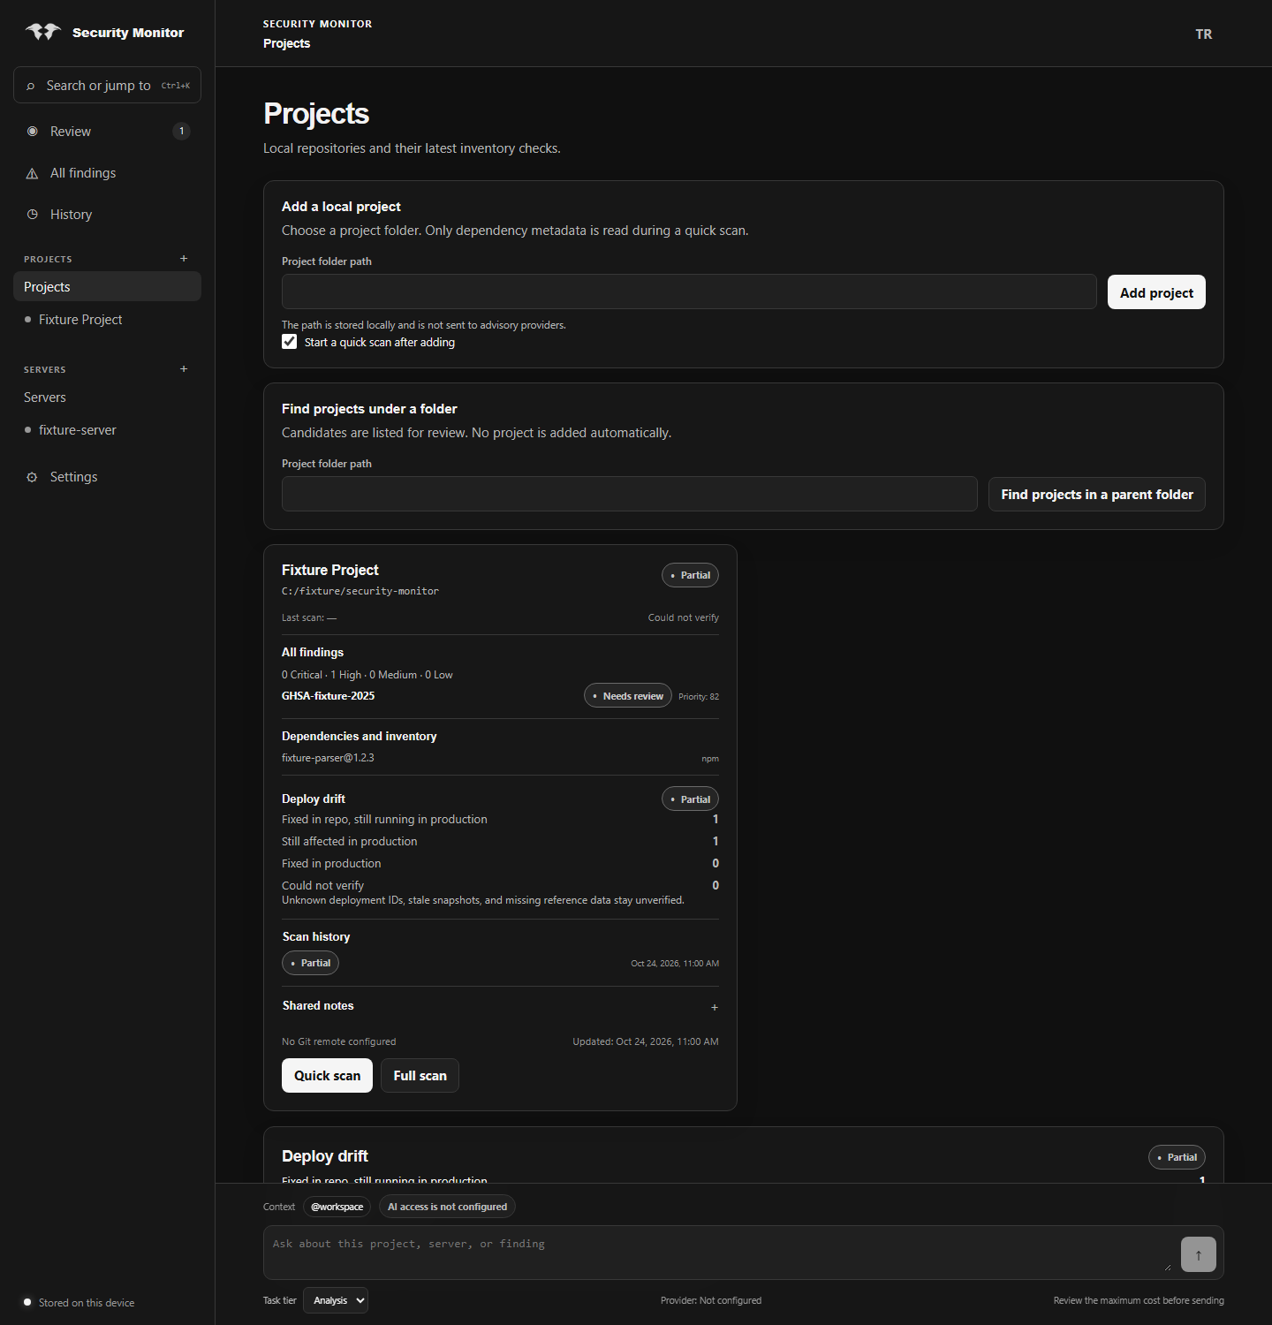Open the Task tier Analysis dropdown
1272x1325 pixels.
point(336,1300)
